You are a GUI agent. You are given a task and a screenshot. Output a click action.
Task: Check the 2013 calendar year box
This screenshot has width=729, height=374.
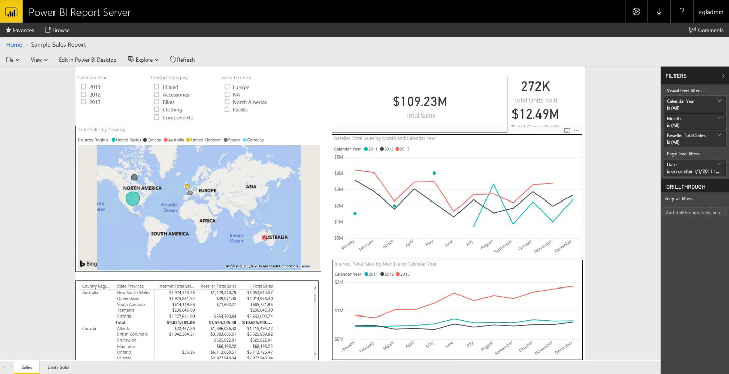(84, 102)
